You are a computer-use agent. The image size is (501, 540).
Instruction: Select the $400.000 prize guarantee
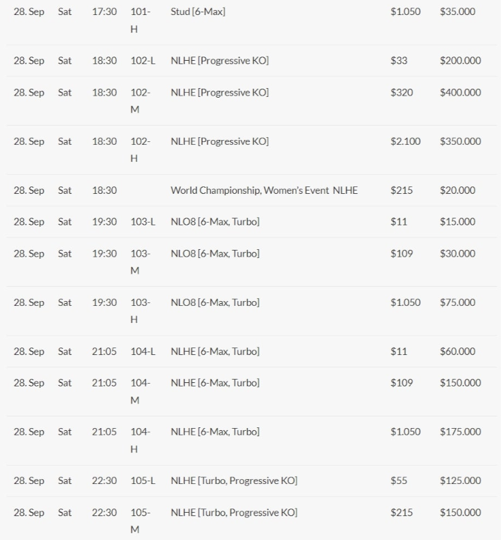(460, 92)
